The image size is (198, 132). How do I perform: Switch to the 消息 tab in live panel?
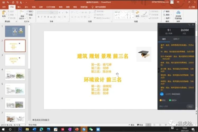pyautogui.click(x=164, y=39)
